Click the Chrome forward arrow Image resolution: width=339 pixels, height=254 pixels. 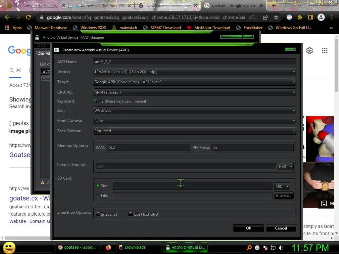18,17
